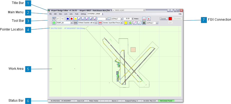The width and height of the screenshot is (231, 104).
Task: Click the Airport Design Editor app icon
Action: (49, 11)
